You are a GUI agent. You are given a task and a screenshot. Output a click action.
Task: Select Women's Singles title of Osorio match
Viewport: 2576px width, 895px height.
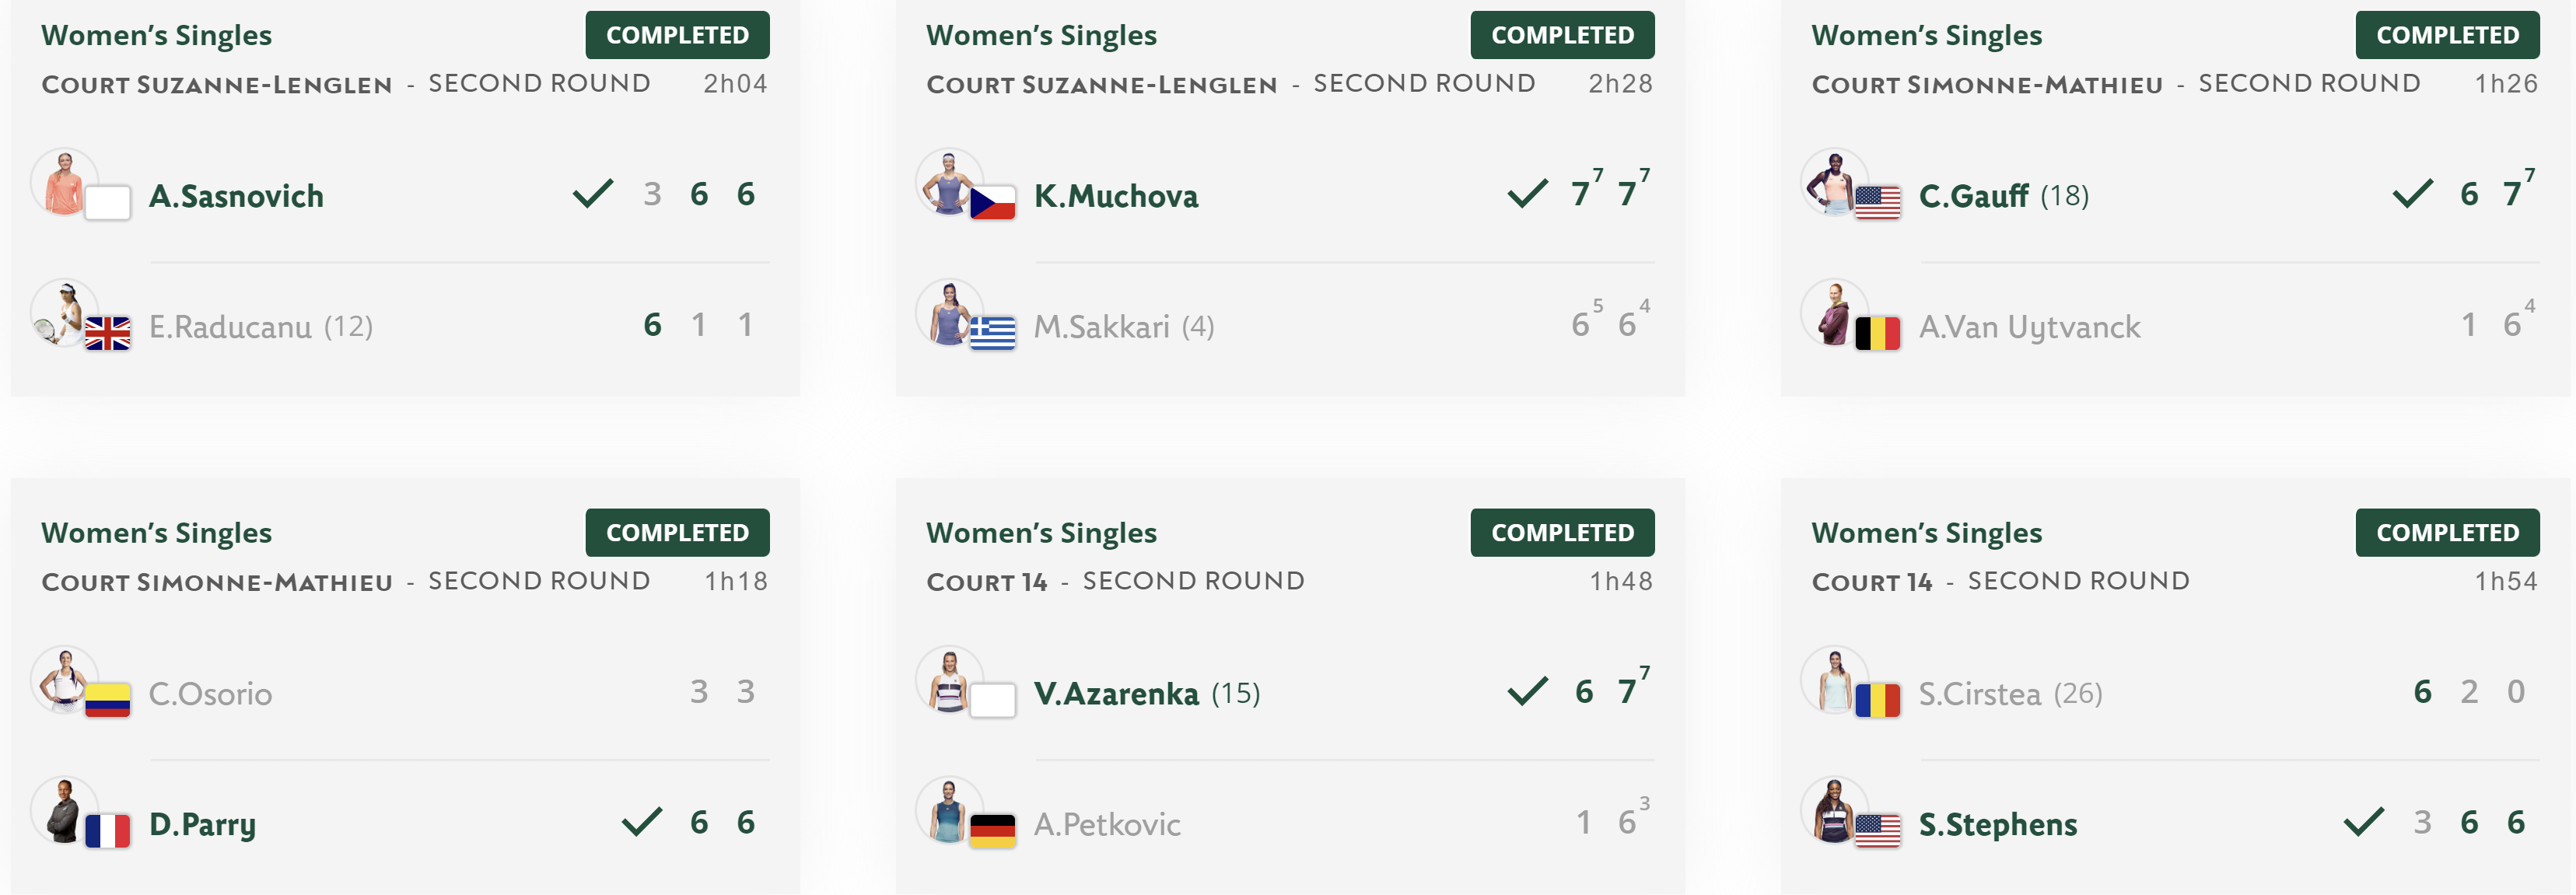click(x=157, y=533)
